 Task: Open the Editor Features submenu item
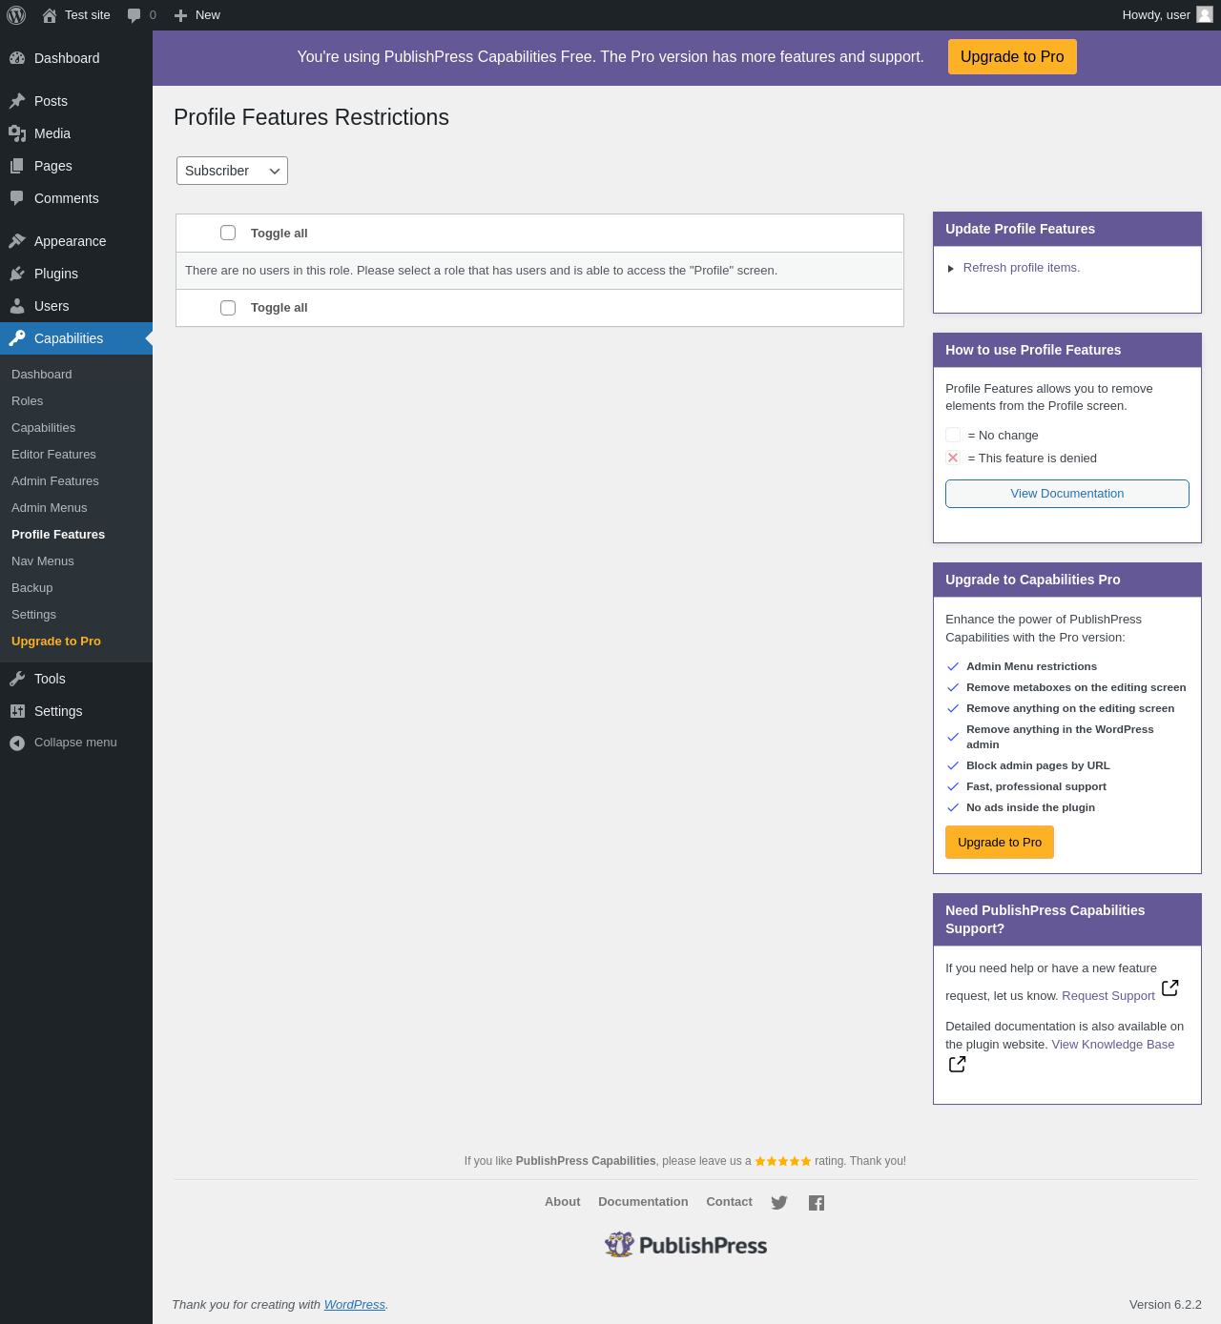pos(53,455)
